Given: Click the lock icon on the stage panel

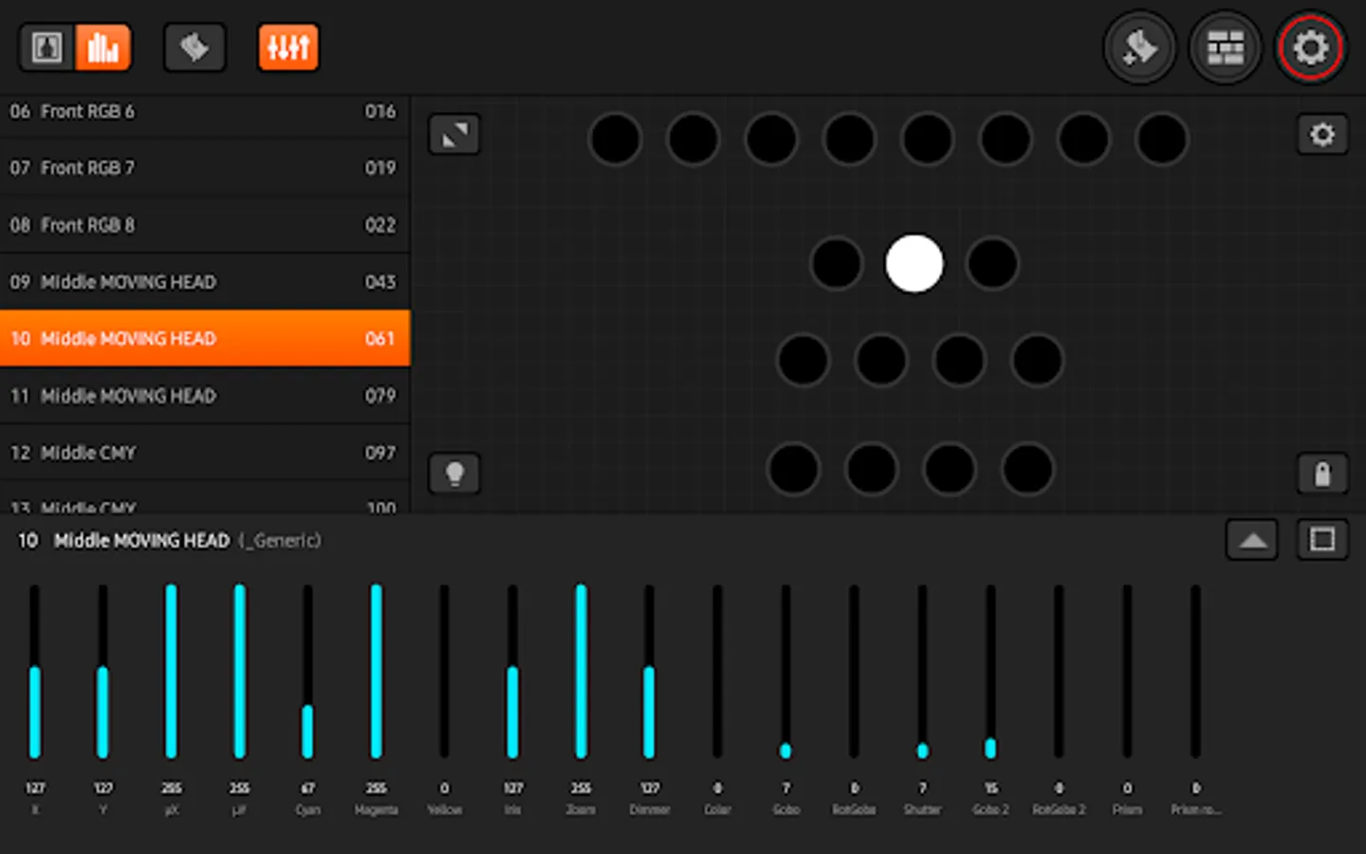Looking at the screenshot, I should (x=1322, y=473).
